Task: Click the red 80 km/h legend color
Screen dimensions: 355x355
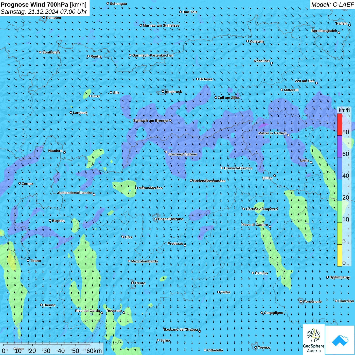Action: (340, 125)
